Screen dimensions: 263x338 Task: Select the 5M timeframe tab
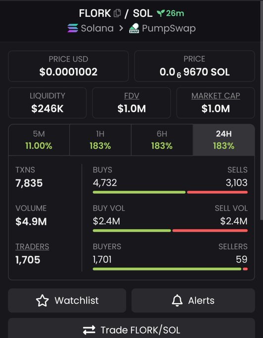coord(39,140)
